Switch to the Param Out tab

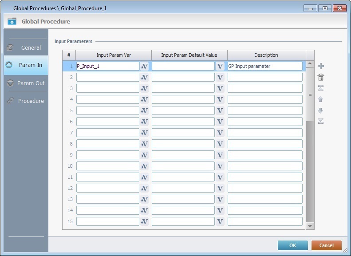tap(26, 83)
